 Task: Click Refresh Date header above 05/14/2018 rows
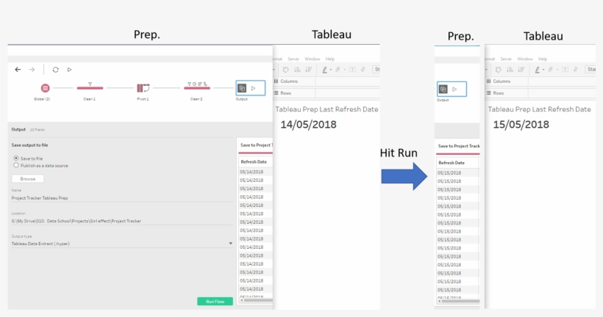pyautogui.click(x=254, y=162)
